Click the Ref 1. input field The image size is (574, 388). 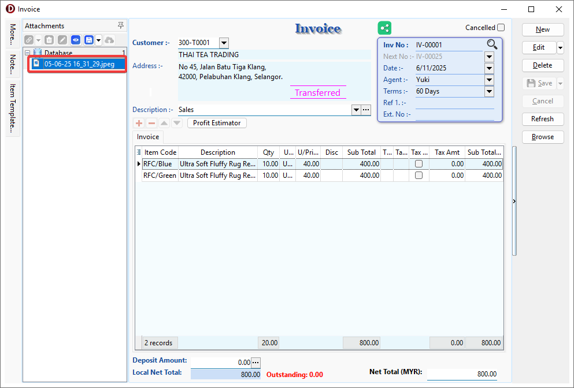[x=455, y=103]
